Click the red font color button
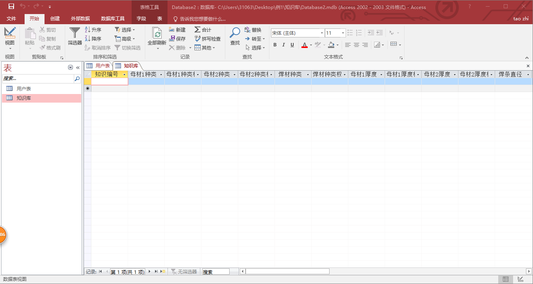The image size is (533, 284). click(x=305, y=45)
